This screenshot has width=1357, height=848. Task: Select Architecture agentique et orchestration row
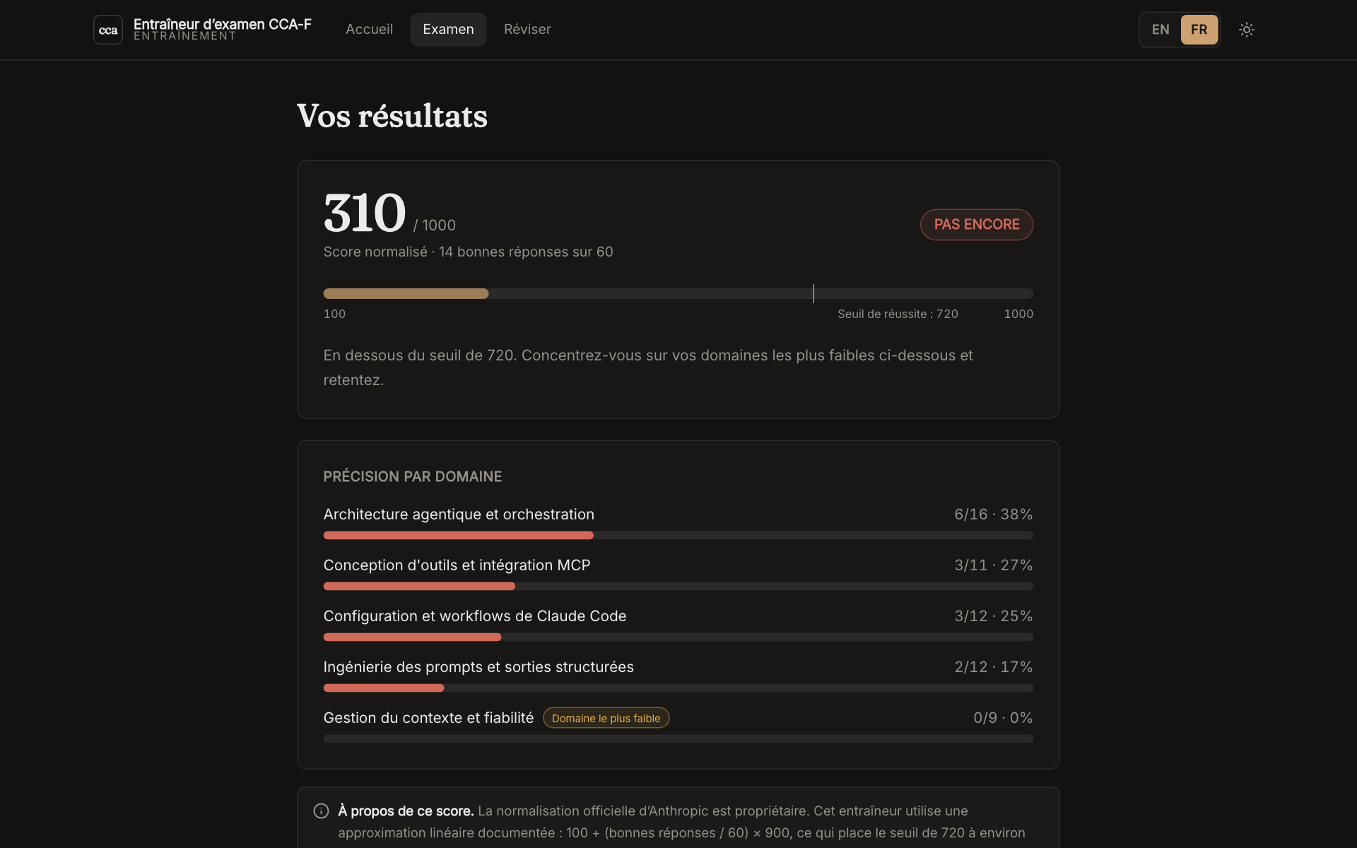point(678,523)
